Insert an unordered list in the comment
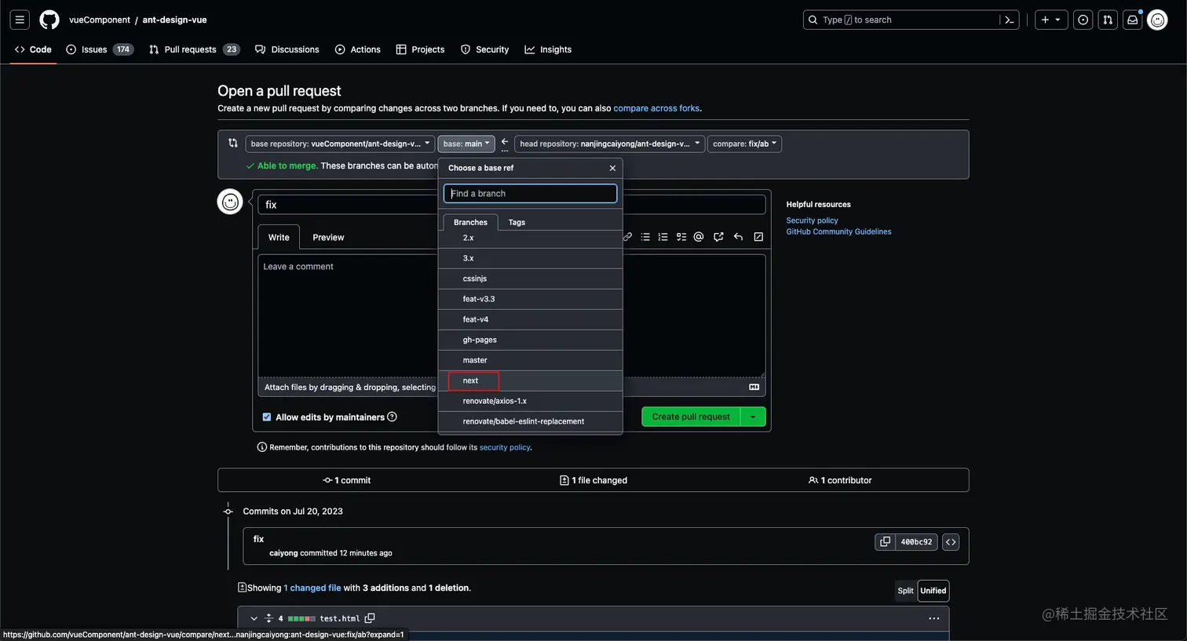1187x641 pixels. click(x=645, y=237)
